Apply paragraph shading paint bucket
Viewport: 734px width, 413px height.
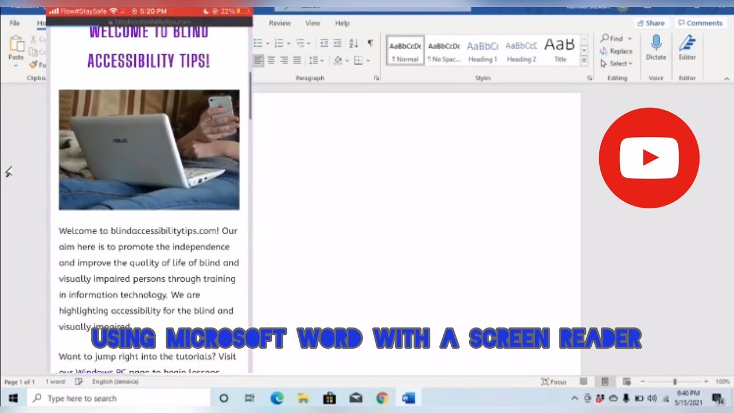338,60
